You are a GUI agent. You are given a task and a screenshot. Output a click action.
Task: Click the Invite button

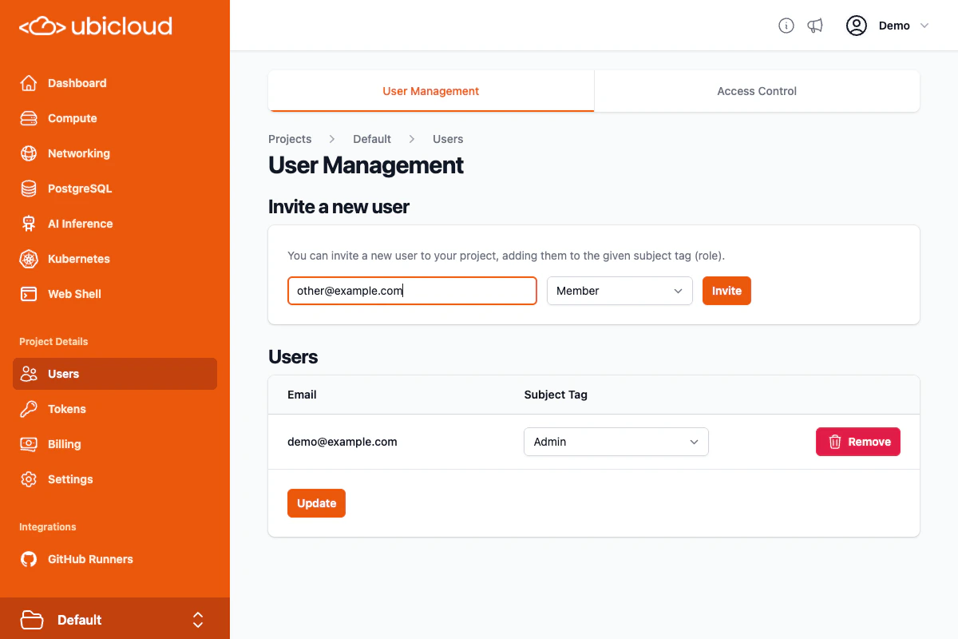click(x=726, y=291)
